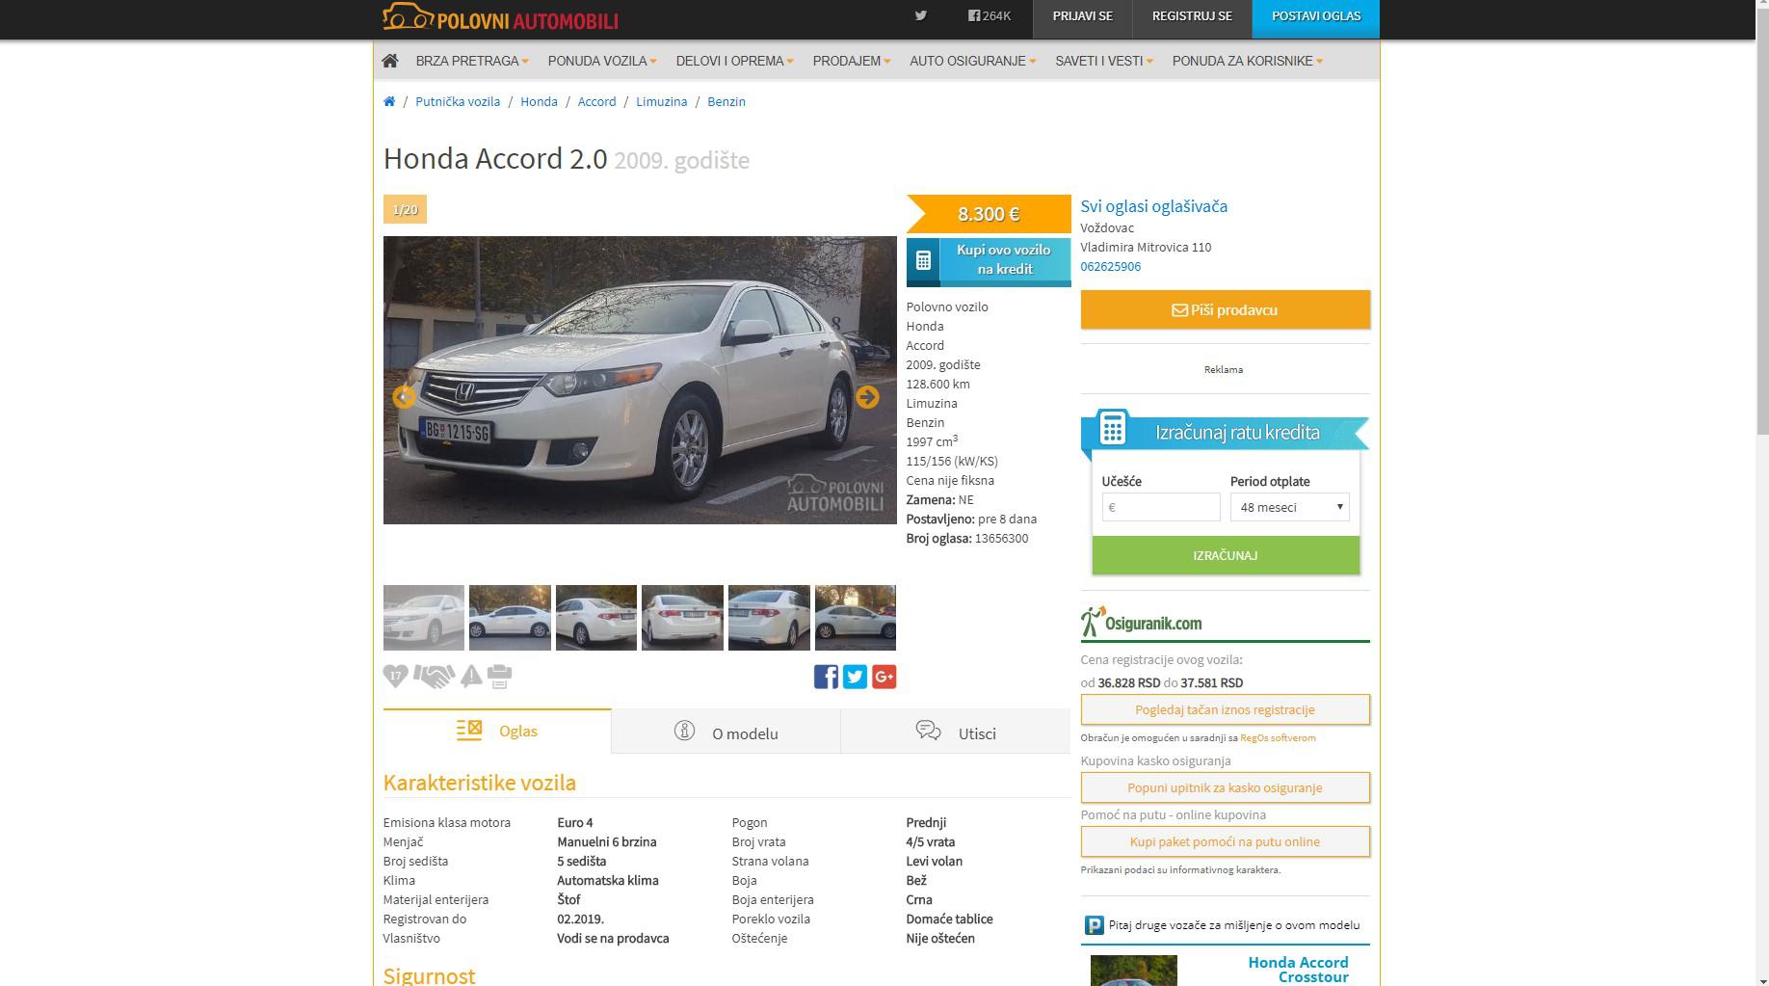This screenshot has height=986, width=1769.
Task: Click the home icon in the main menu
Action: coord(390,61)
